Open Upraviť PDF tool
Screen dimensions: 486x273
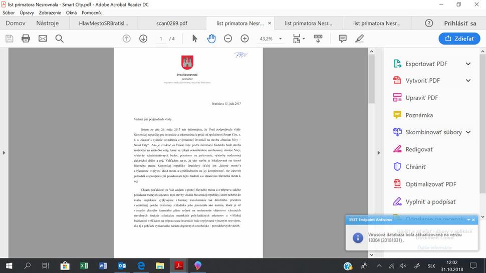[421, 98]
